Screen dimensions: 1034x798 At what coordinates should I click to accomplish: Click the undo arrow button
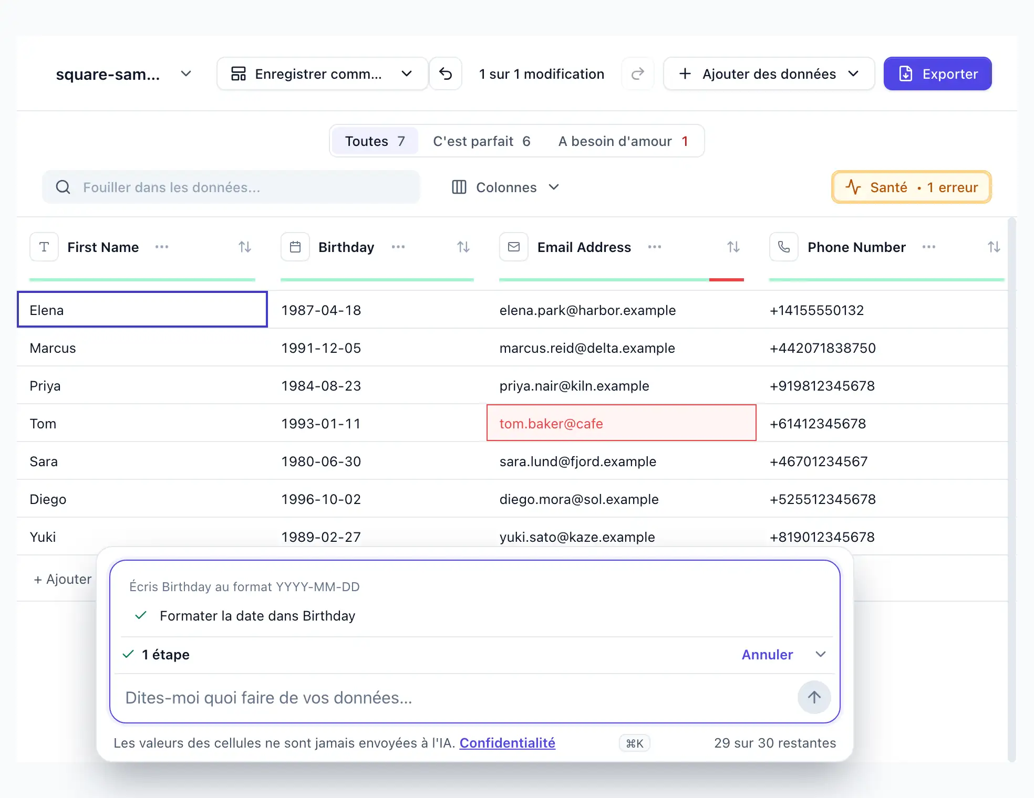point(446,74)
